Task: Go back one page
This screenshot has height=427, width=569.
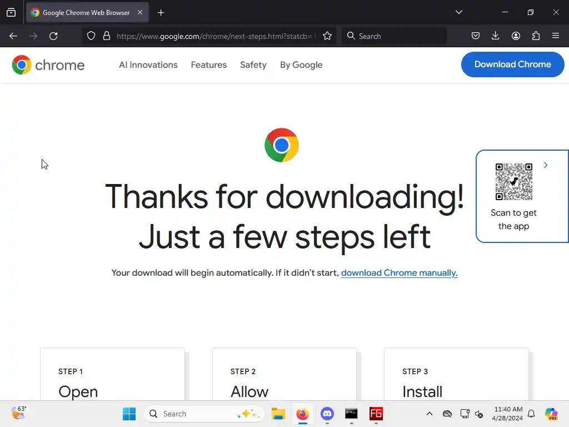Action: (13, 36)
